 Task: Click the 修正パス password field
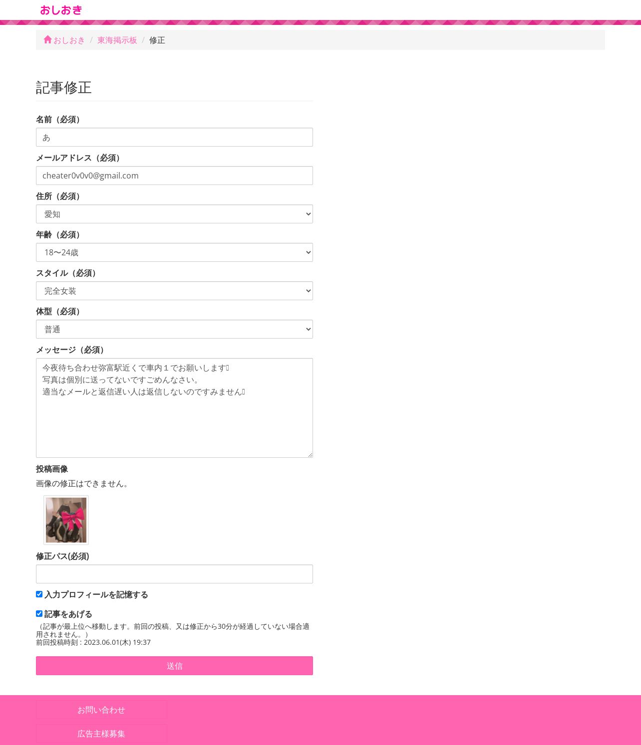pos(174,574)
